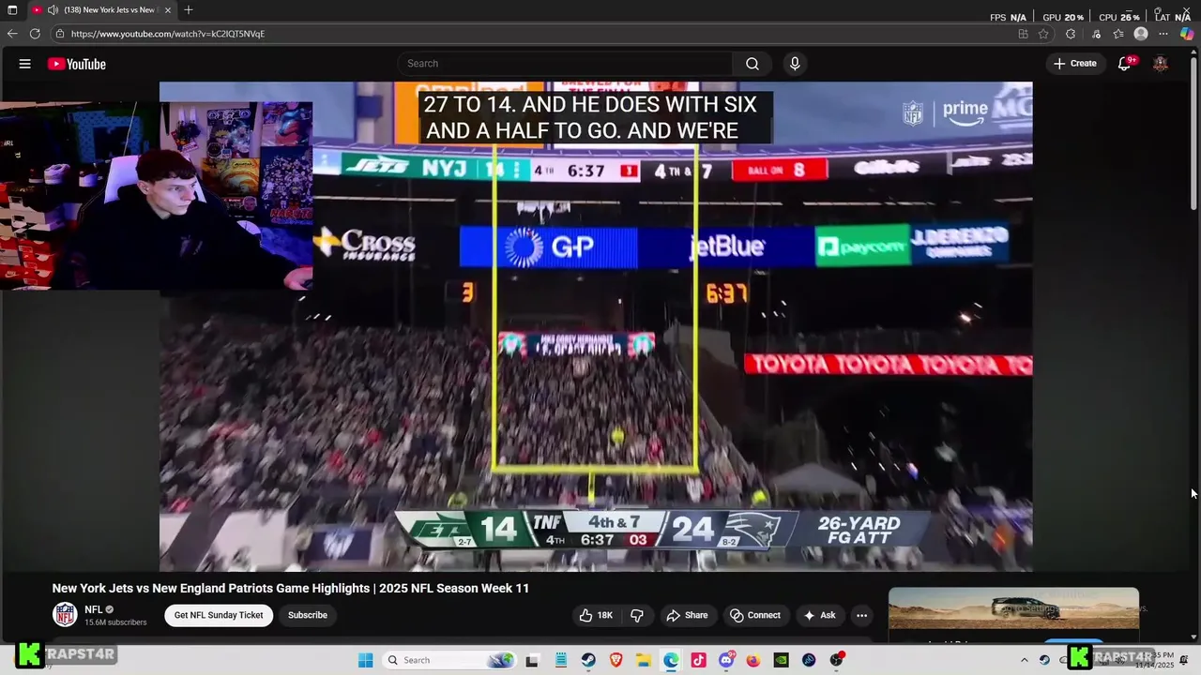Go to the YouTube home logo
The image size is (1201, 675).
(77, 64)
